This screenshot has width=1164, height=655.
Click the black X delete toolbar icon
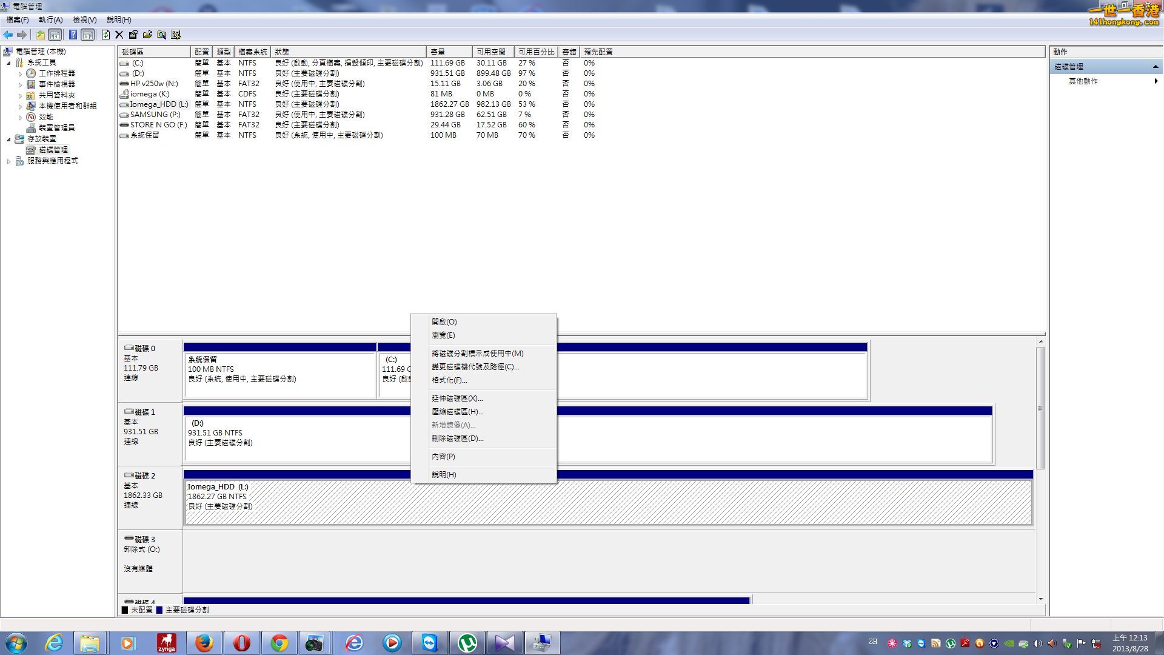(x=119, y=35)
